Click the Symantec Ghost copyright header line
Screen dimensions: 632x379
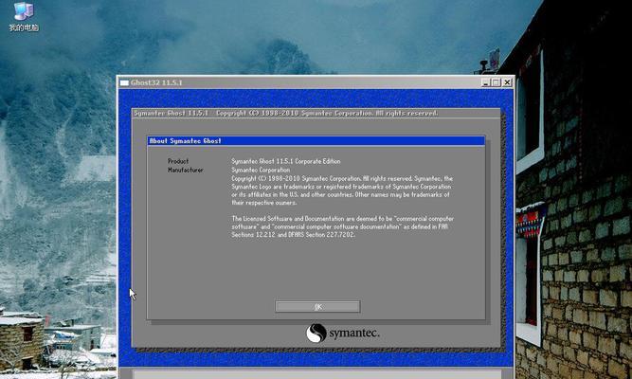[x=286, y=114]
